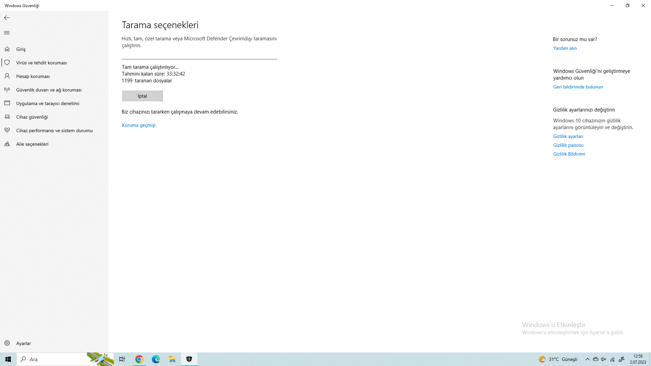Click the back arrow icon
This screenshot has height=366, width=651.
pos(7,18)
